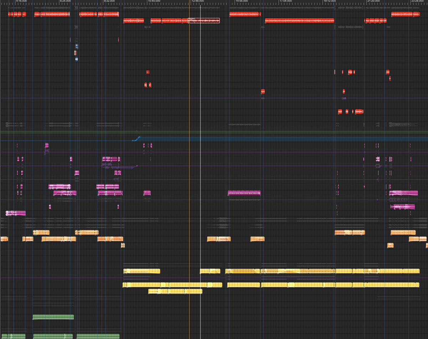Image resolution: width=428 pixels, height=339 pixels.
Task: Select the rightmost green clip in the bottom row
Action: point(98,336)
